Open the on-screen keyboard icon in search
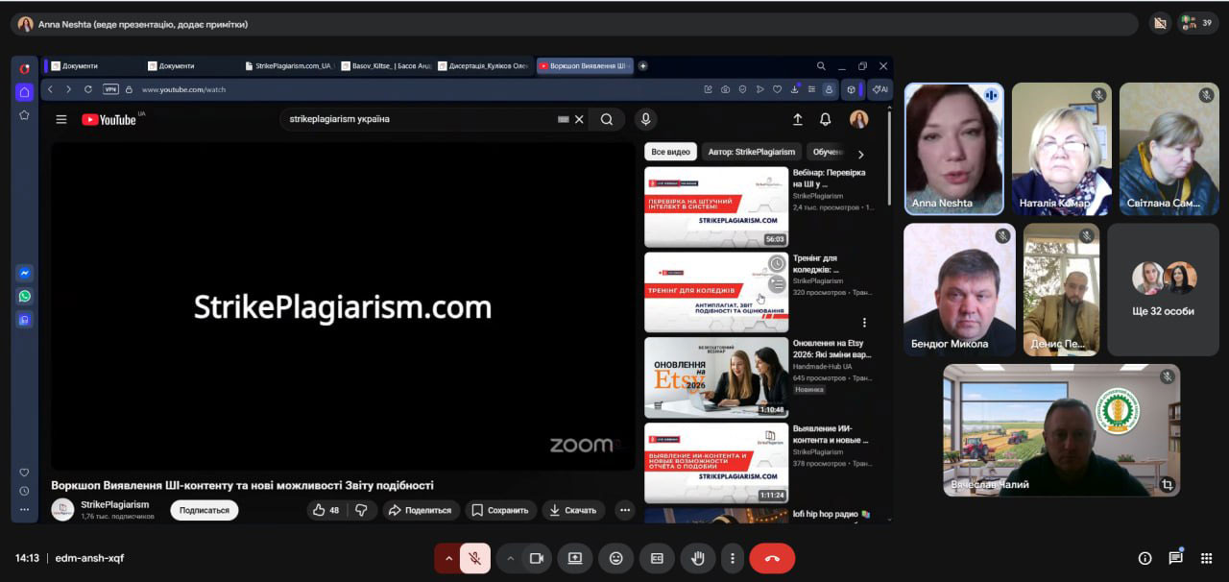 564,119
